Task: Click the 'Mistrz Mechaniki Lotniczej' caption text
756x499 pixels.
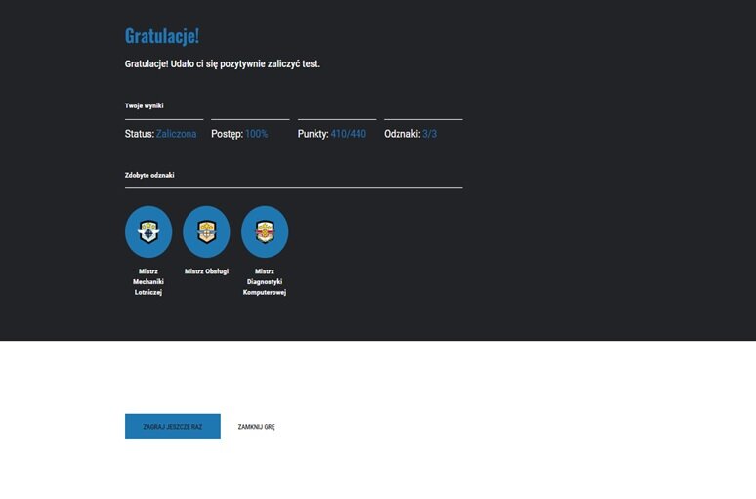Action: pos(148,281)
